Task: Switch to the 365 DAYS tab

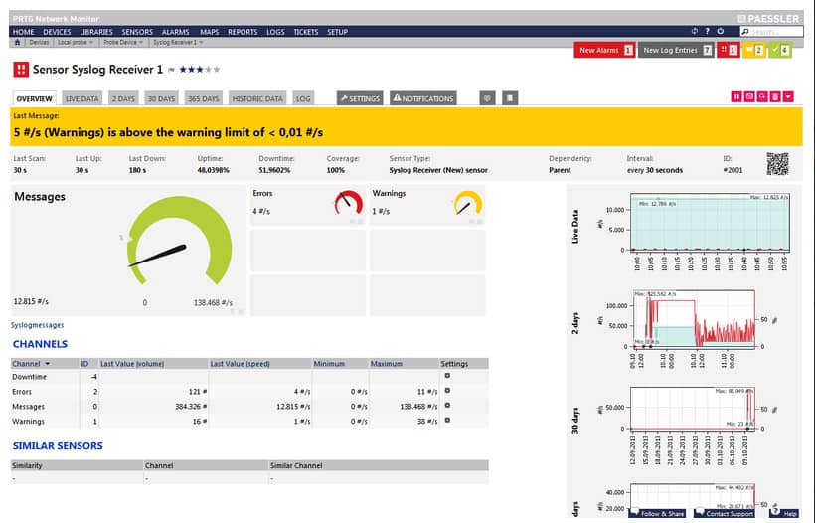Action: point(203,98)
